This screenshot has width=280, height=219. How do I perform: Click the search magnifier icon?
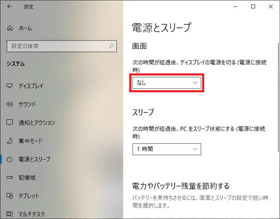(111, 46)
